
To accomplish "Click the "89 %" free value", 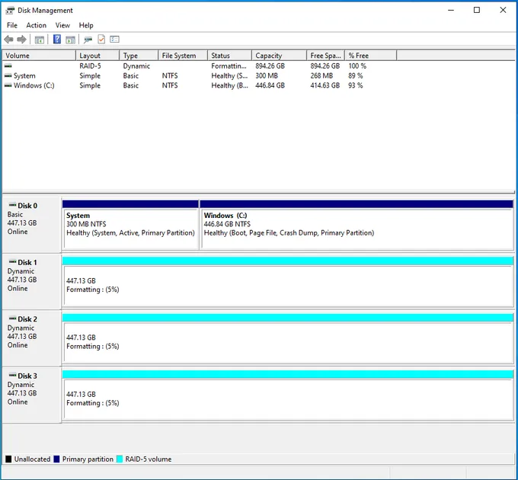I will click(x=356, y=75).
